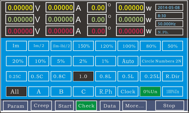The width and height of the screenshot is (189, 113).
Task: Expand the More... options menu
Action: point(134,106)
